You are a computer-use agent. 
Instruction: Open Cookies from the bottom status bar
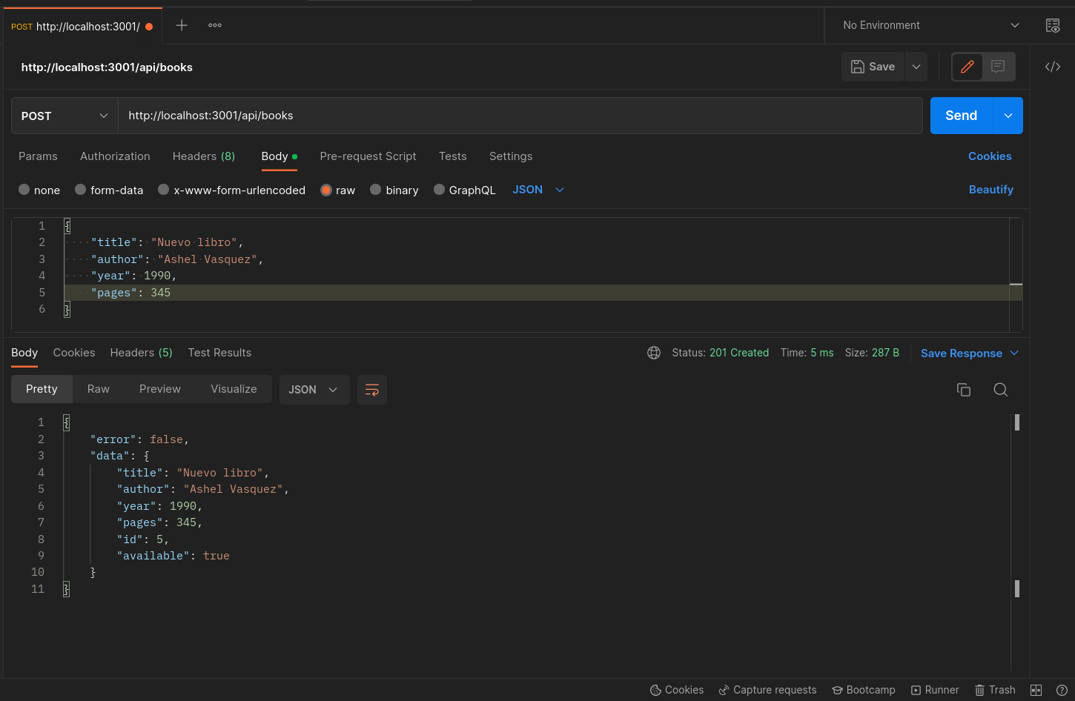[677, 690]
